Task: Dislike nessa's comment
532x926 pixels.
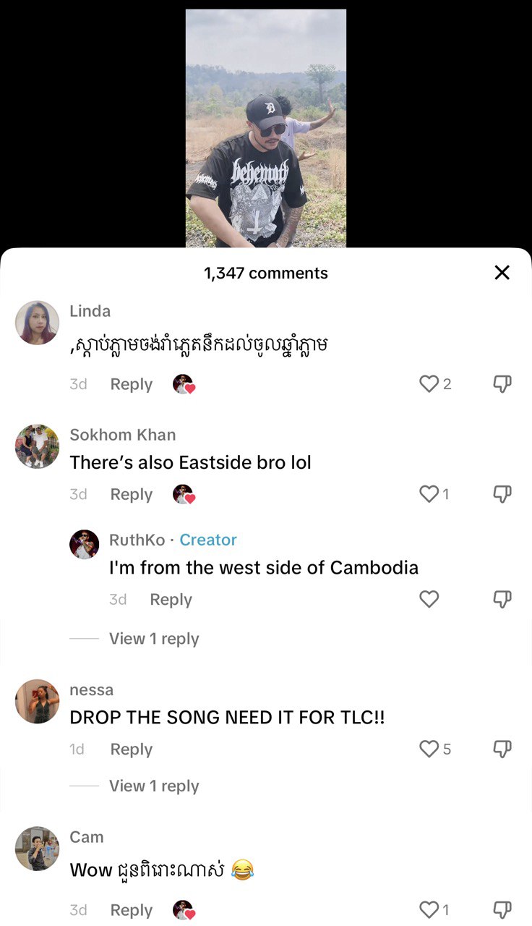Action: click(x=502, y=749)
